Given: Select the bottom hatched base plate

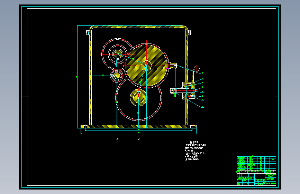Looking at the screenshot, I should (138, 127).
